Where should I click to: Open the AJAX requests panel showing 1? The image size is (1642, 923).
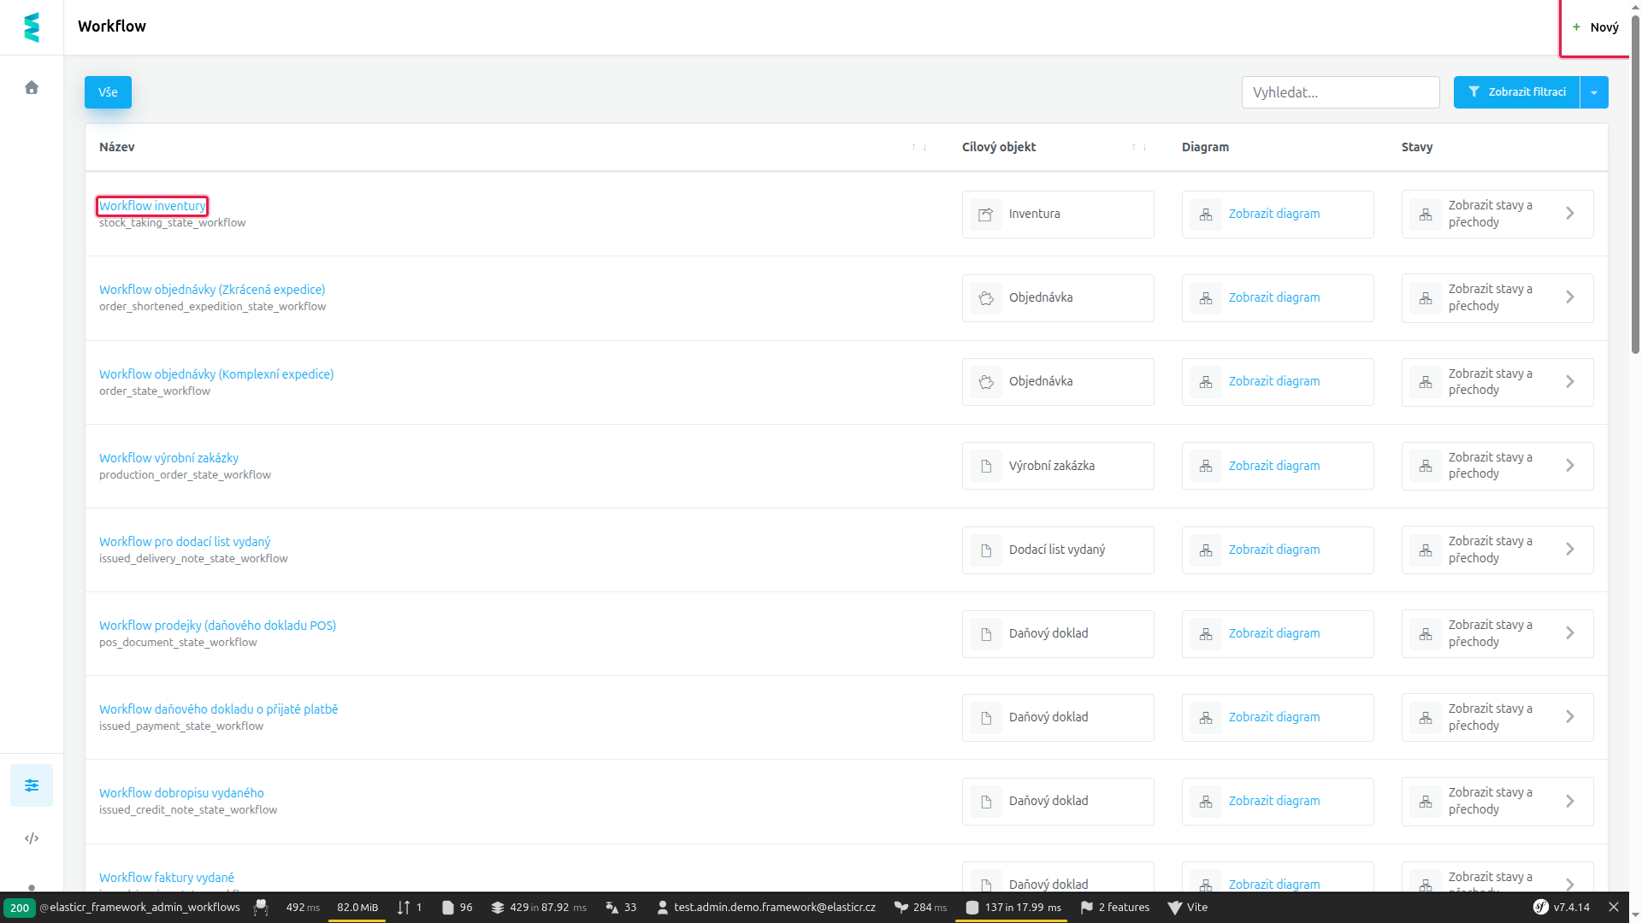[x=410, y=907]
